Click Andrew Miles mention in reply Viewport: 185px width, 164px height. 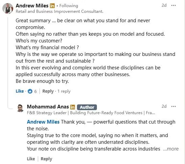click(x=43, y=122)
